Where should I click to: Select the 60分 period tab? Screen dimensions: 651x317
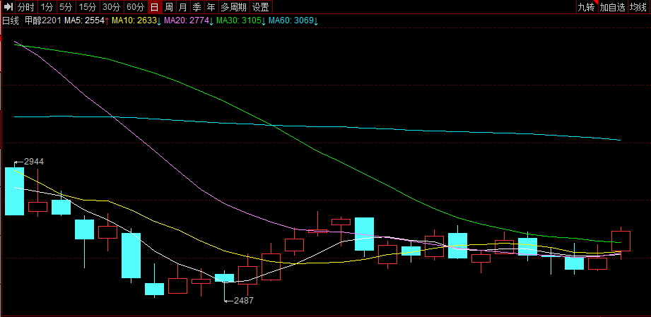[x=135, y=6]
